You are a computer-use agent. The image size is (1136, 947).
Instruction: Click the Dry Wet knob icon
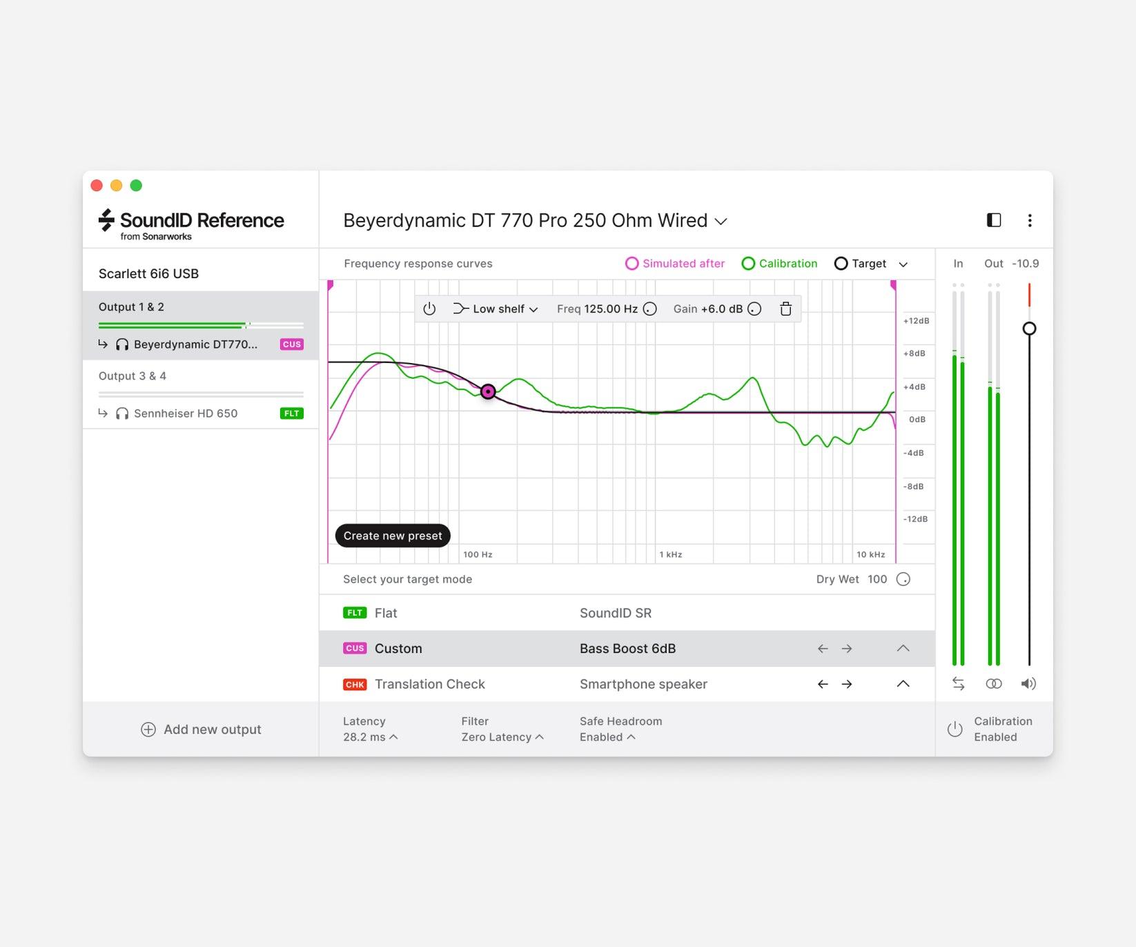(x=903, y=579)
